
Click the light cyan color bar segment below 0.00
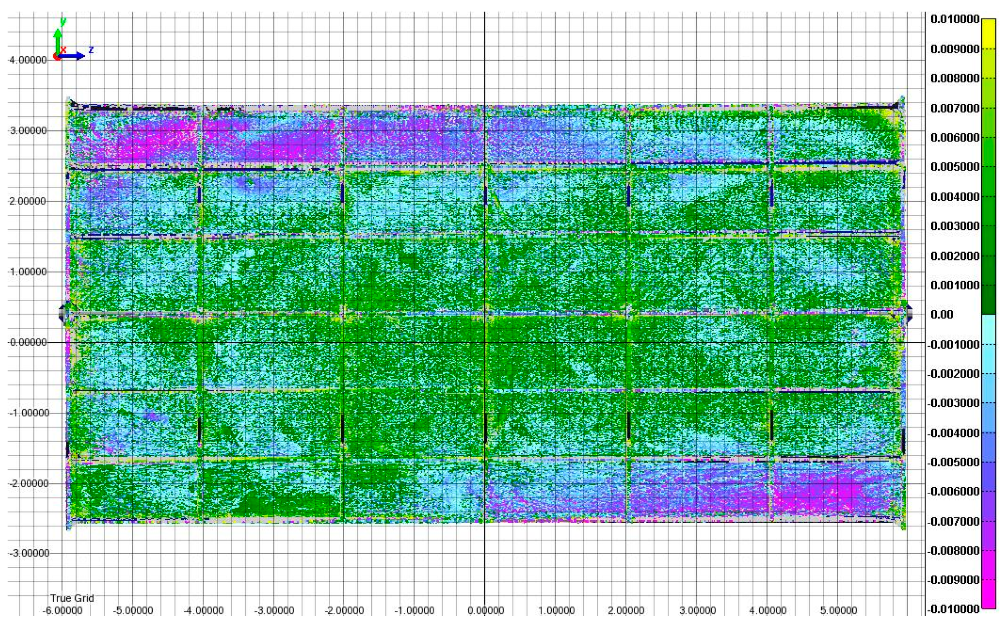pyautogui.click(x=988, y=329)
